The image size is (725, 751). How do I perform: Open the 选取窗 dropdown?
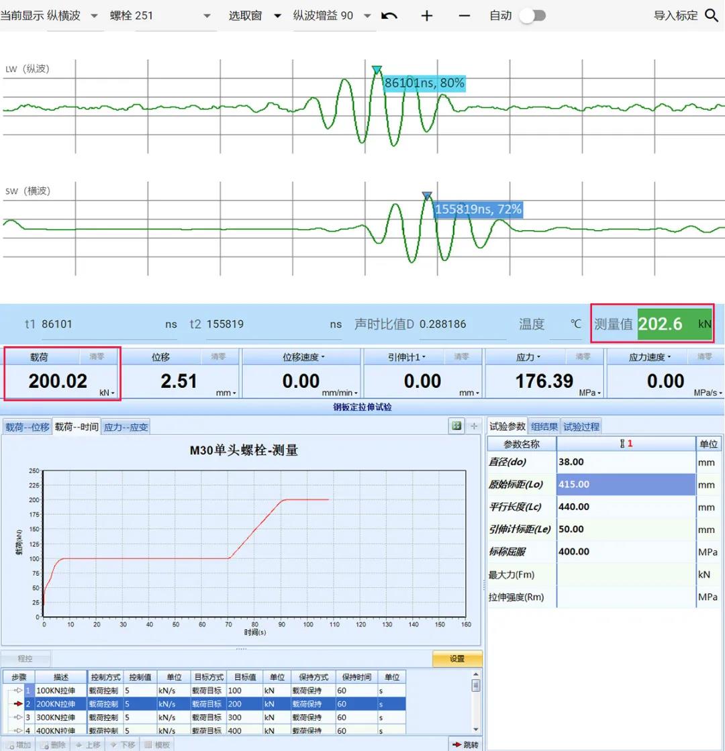277,15
